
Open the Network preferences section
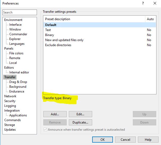[x=10, y=96]
